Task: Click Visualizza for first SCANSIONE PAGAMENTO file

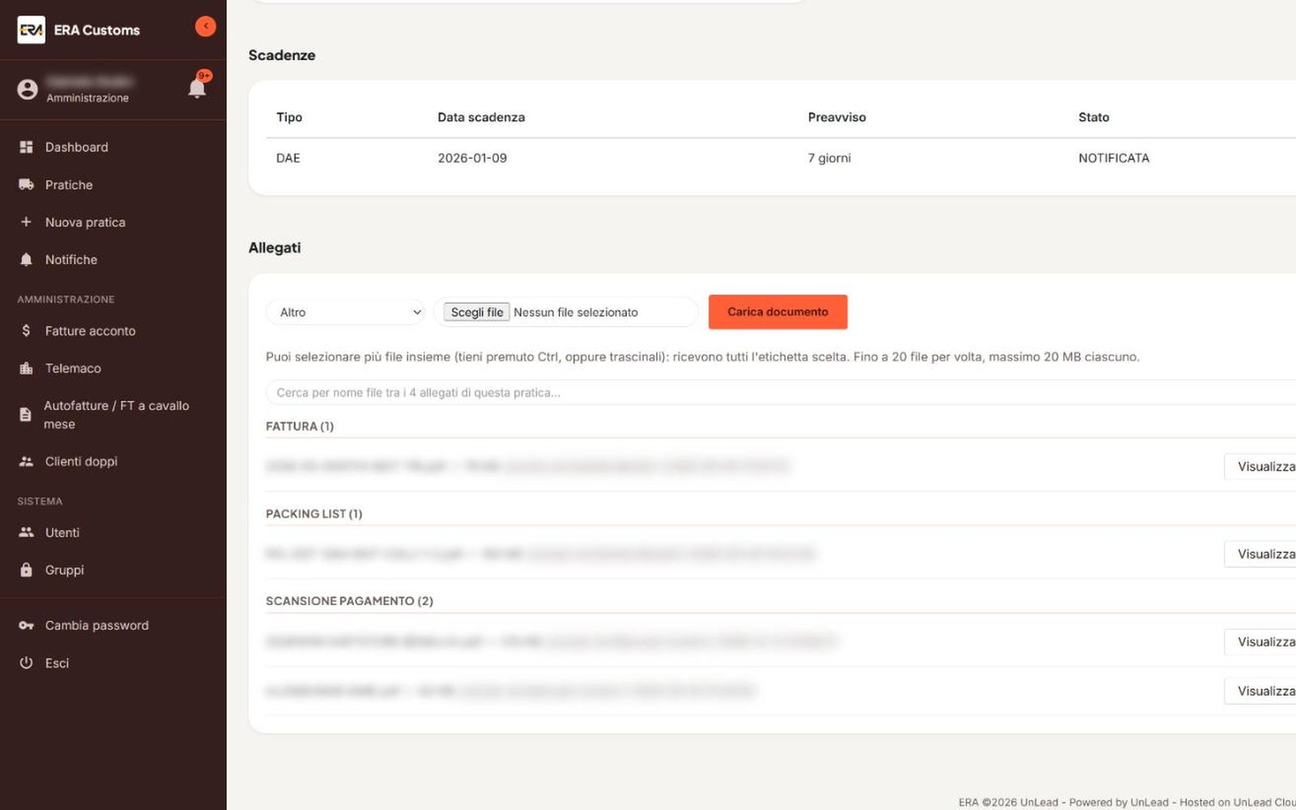Action: (x=1260, y=642)
